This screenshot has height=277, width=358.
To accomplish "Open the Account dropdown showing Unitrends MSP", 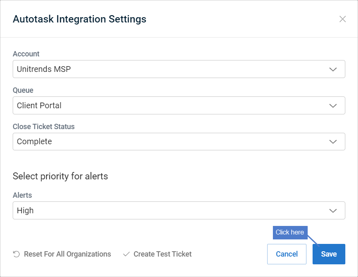I will point(179,69).
